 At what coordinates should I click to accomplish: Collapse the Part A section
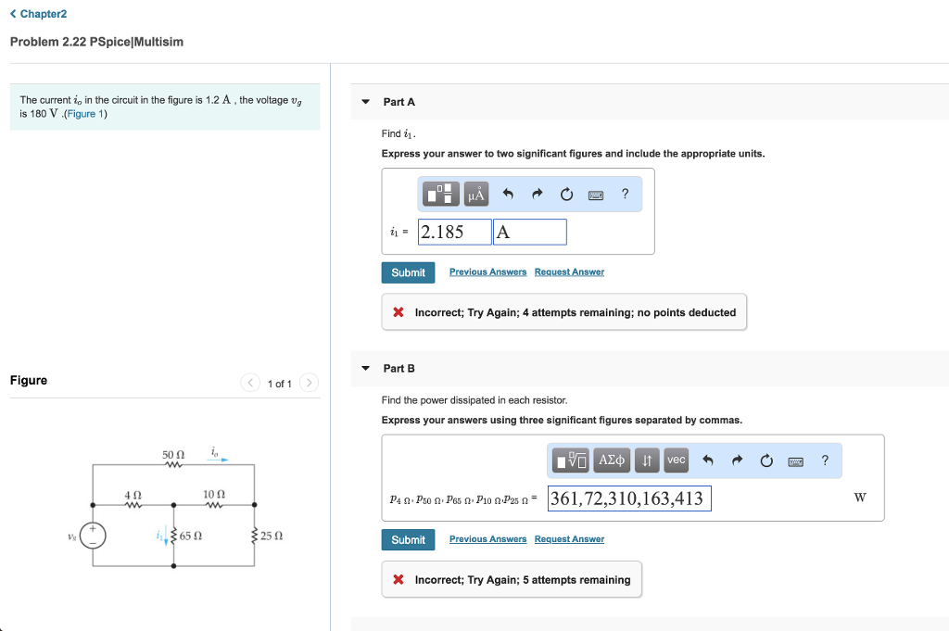pyautogui.click(x=365, y=102)
